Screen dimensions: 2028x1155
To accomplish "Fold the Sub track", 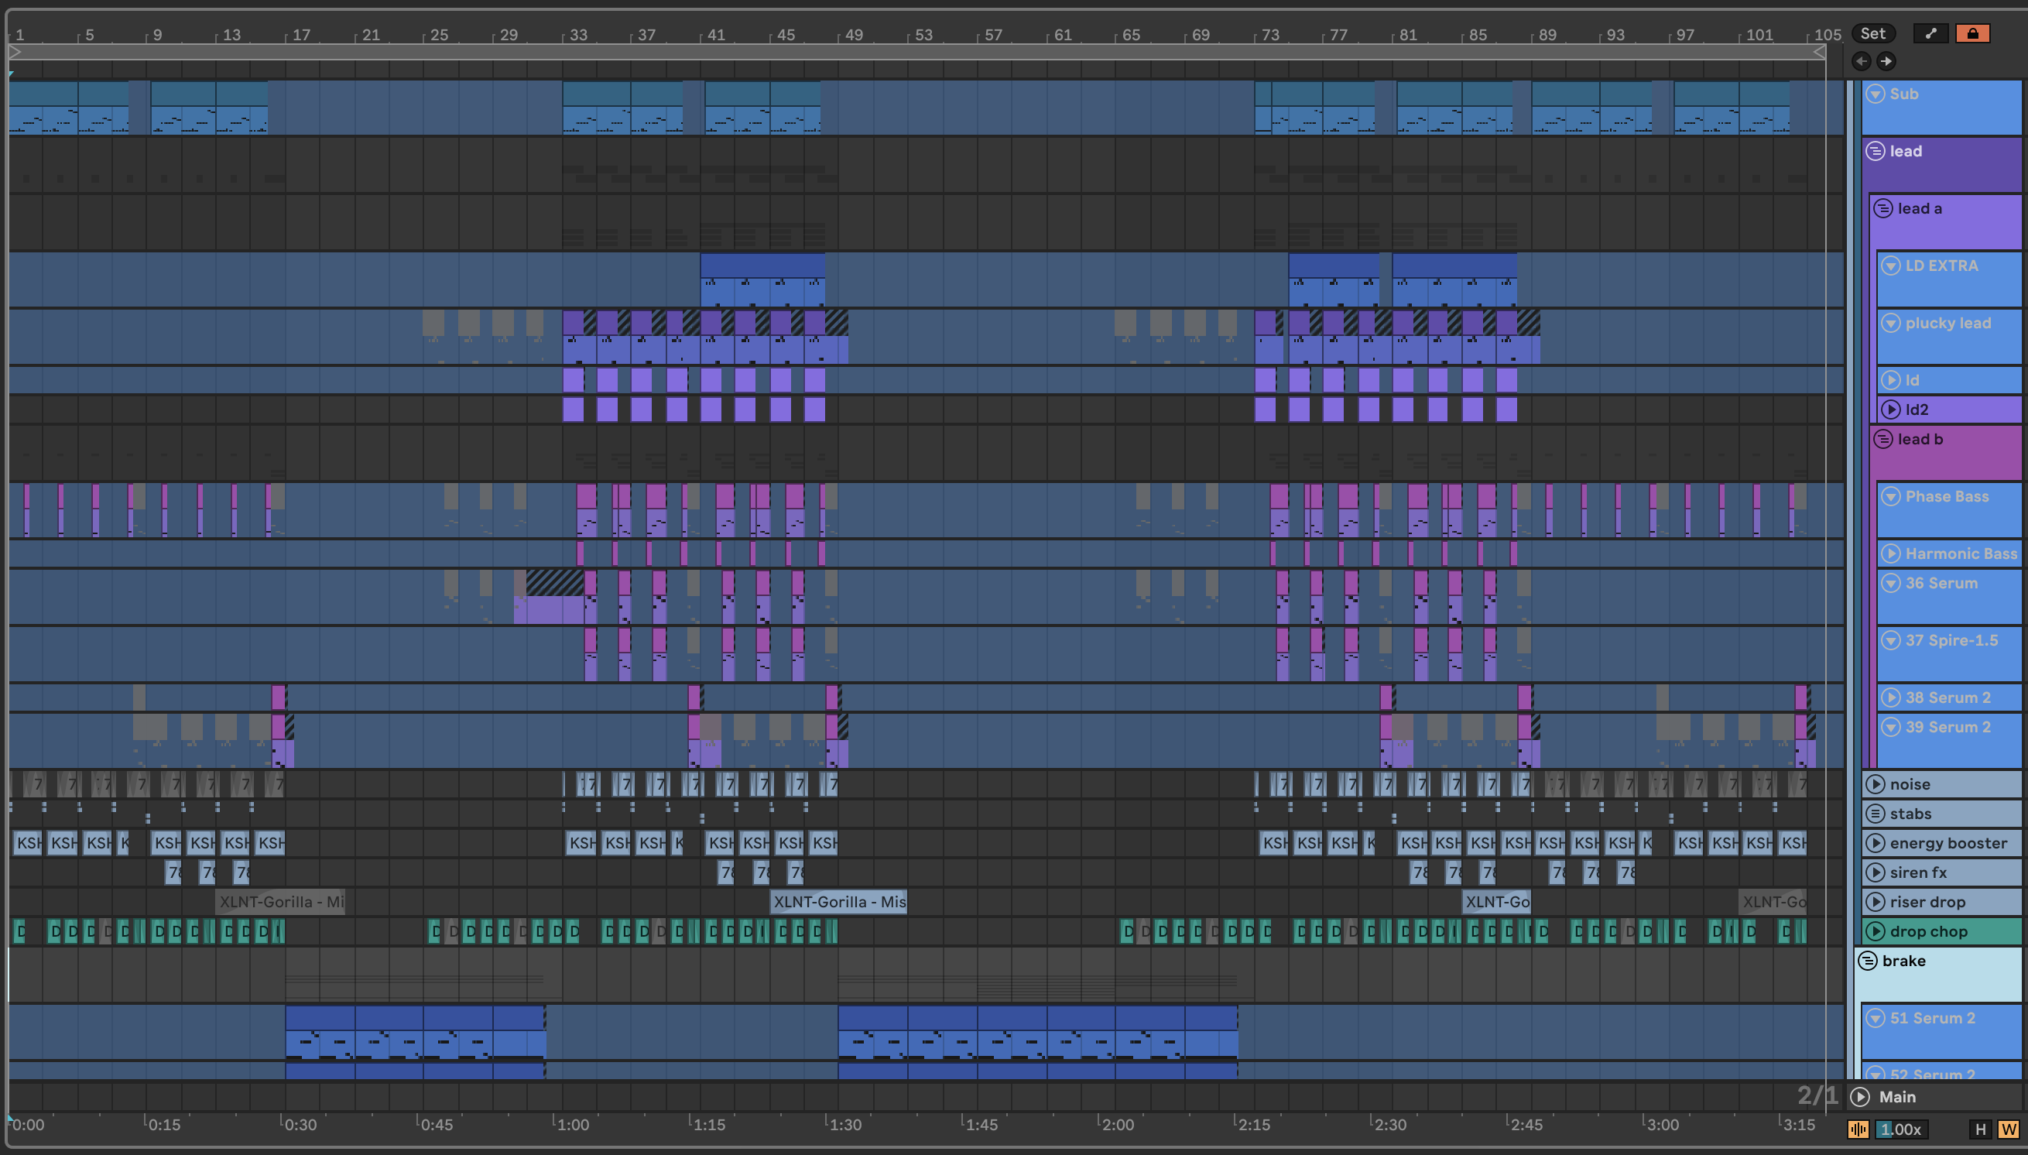I will click(x=1876, y=94).
